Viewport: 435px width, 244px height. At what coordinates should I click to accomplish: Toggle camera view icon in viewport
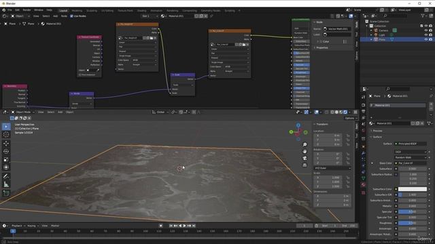304,158
